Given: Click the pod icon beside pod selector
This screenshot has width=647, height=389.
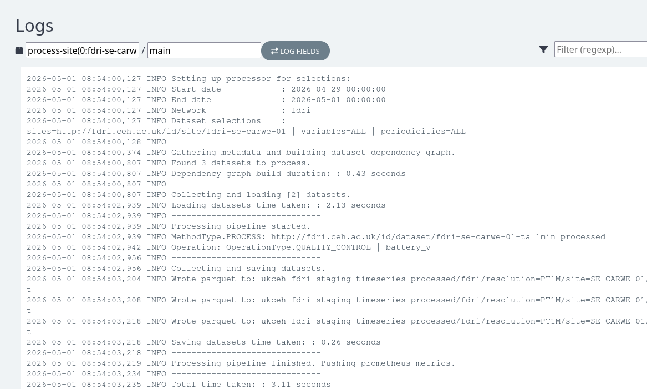Looking at the screenshot, I should click(x=19, y=50).
